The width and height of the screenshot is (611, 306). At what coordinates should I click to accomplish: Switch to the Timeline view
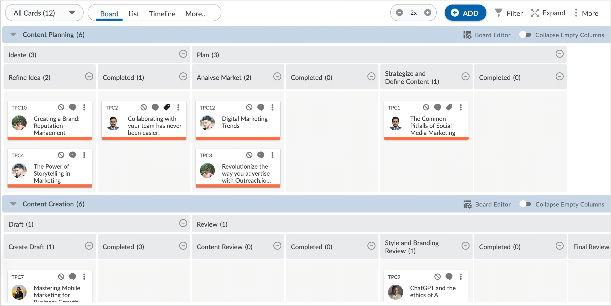pyautogui.click(x=162, y=14)
